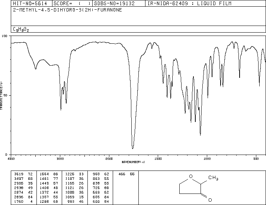Select the IR-NIDA-62409 : LIQUID FILM label
Screen dimensions: 266x205
pyautogui.click(x=189, y=3)
